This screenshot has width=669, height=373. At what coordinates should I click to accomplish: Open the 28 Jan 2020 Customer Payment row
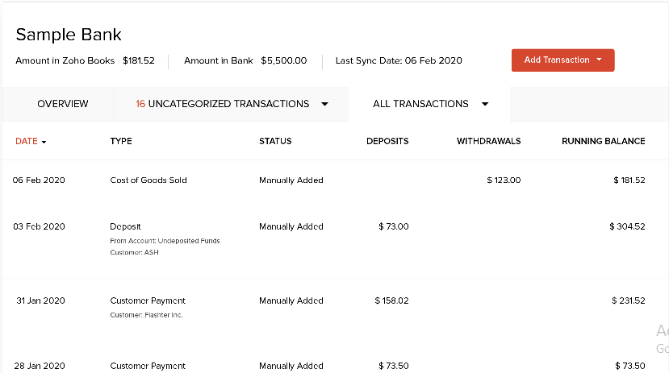tap(148, 366)
